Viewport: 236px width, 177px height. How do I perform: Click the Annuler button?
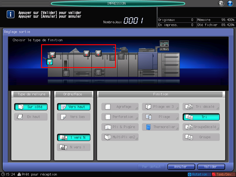pos(181,167)
